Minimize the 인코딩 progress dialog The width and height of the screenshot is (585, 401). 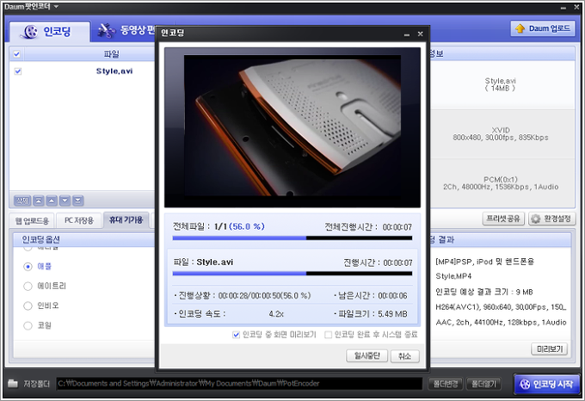click(x=407, y=34)
